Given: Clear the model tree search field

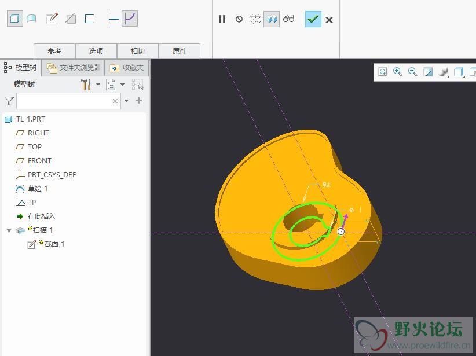Looking at the screenshot, I should click(115, 101).
